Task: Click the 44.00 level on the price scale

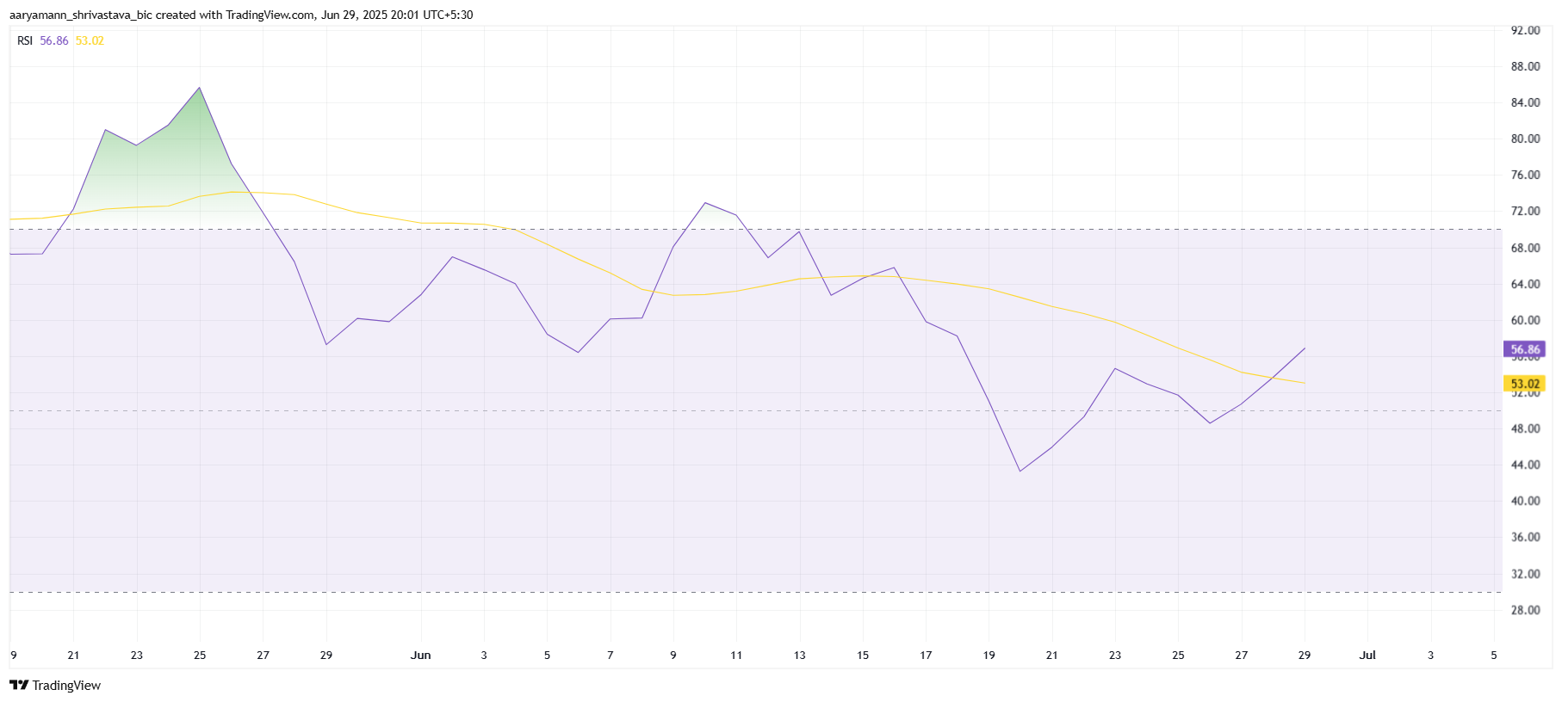Action: (1525, 465)
